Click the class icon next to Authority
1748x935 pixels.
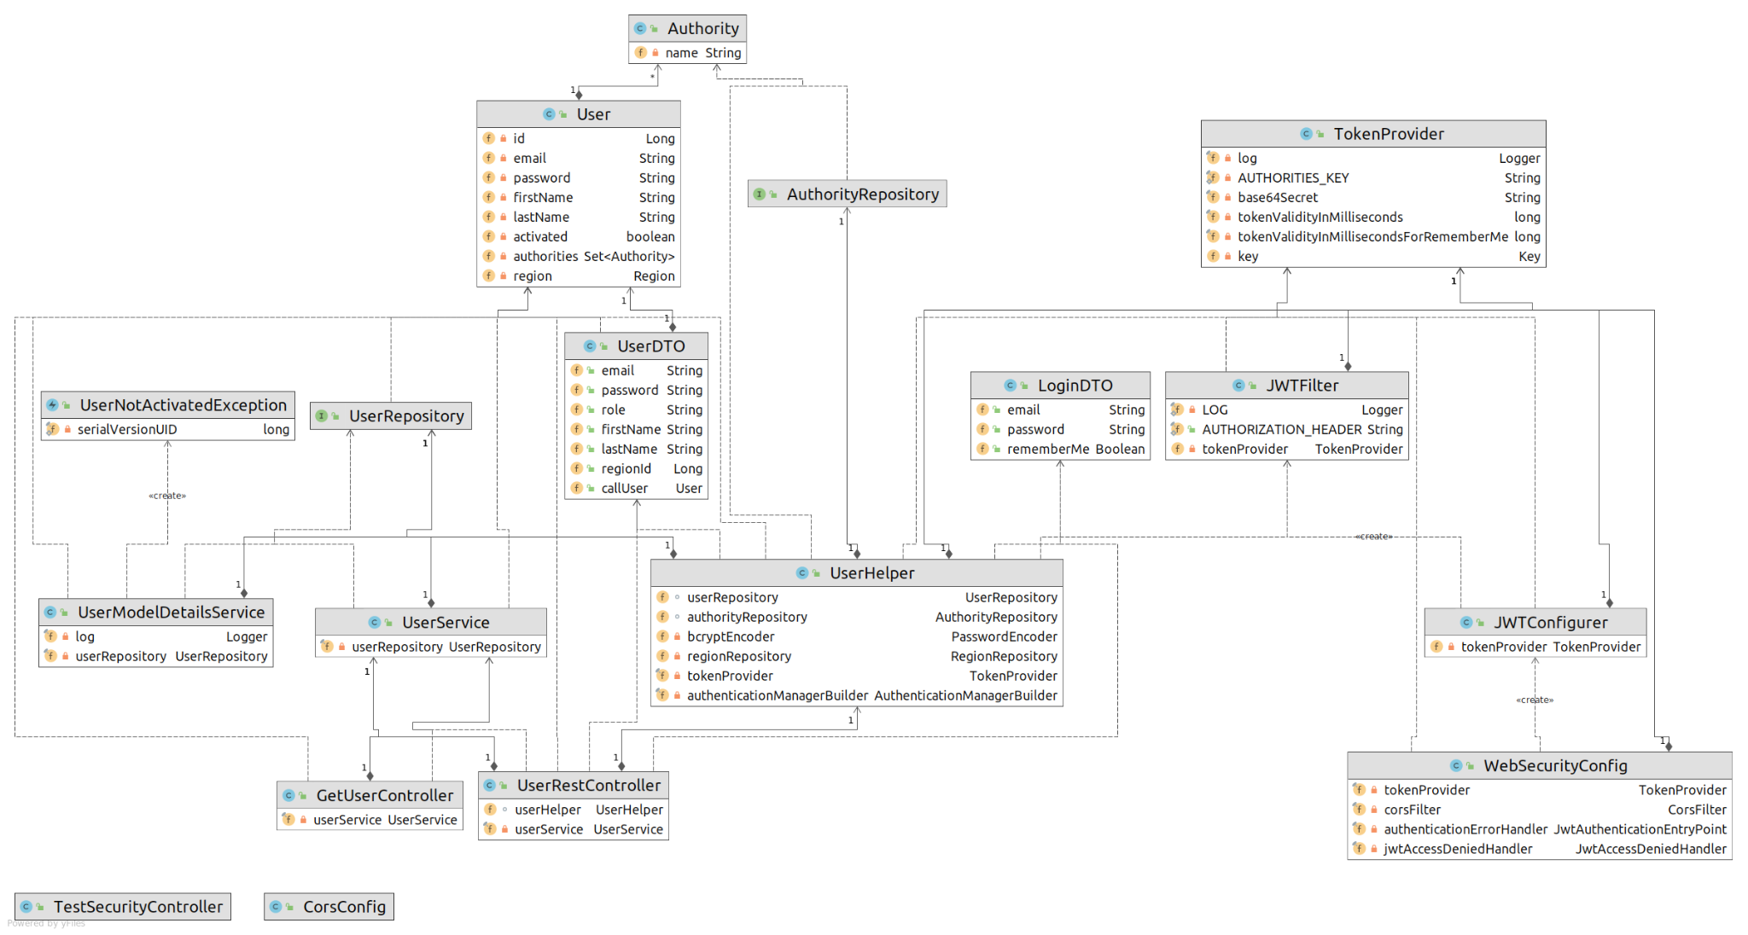click(640, 28)
